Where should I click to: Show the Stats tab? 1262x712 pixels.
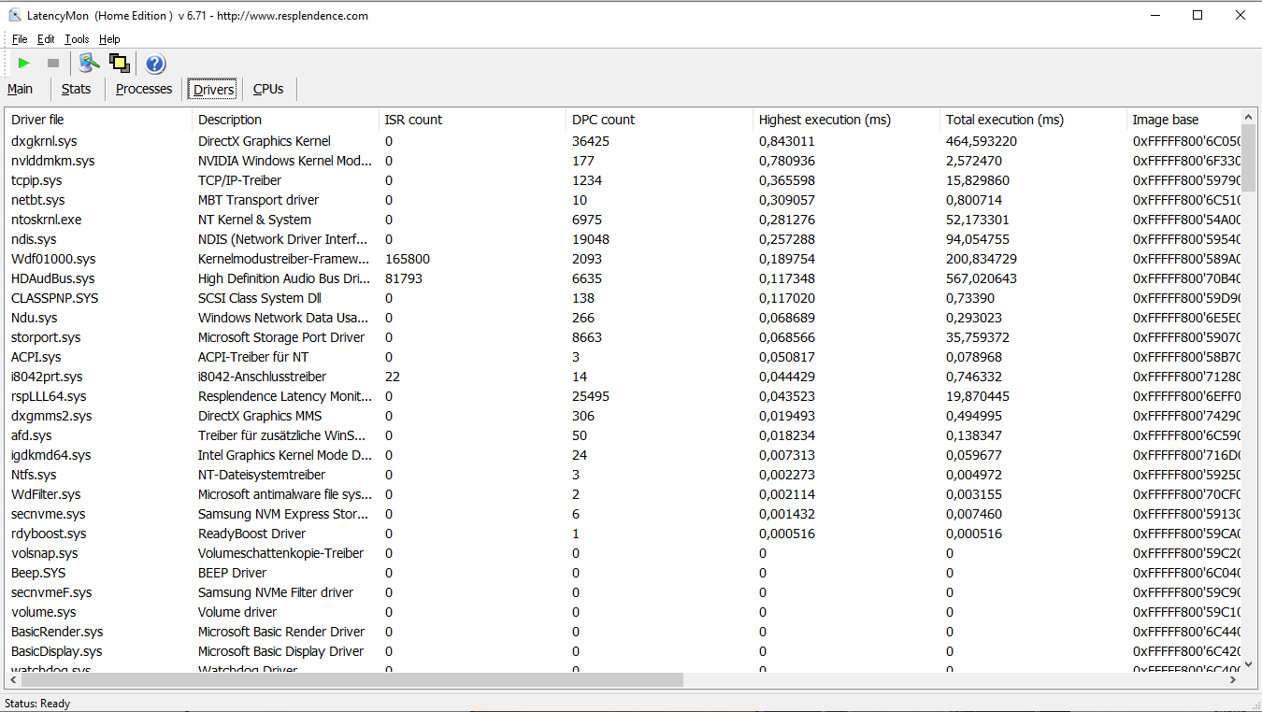(x=77, y=89)
